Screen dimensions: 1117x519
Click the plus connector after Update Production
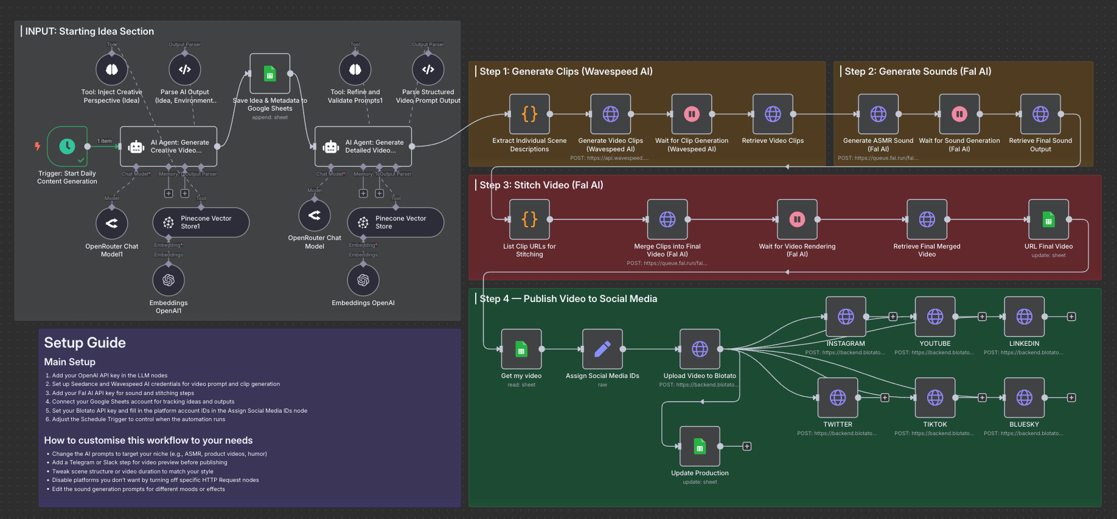(x=747, y=446)
